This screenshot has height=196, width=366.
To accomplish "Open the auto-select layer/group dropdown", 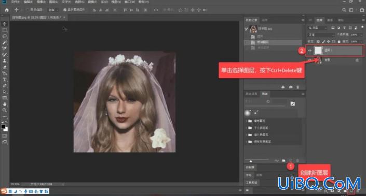I will [53, 10].
